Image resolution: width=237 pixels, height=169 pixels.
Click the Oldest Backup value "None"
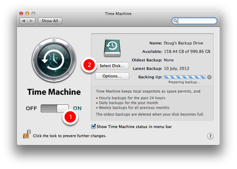coord(169,60)
